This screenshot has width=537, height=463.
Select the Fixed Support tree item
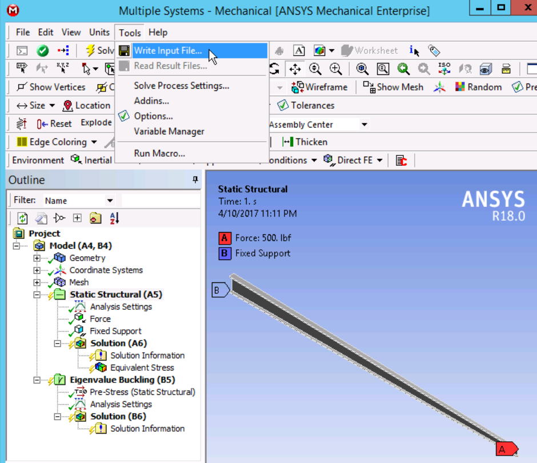[115, 331]
